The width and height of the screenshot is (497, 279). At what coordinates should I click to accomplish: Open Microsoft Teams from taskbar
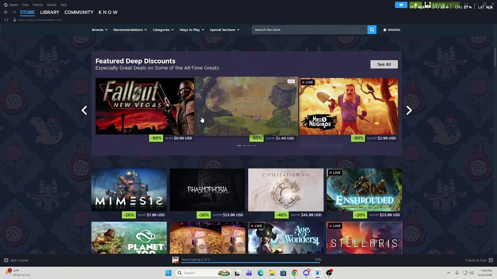coord(249,273)
